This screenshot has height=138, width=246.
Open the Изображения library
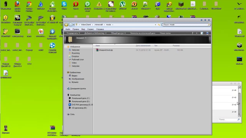coord(78,79)
